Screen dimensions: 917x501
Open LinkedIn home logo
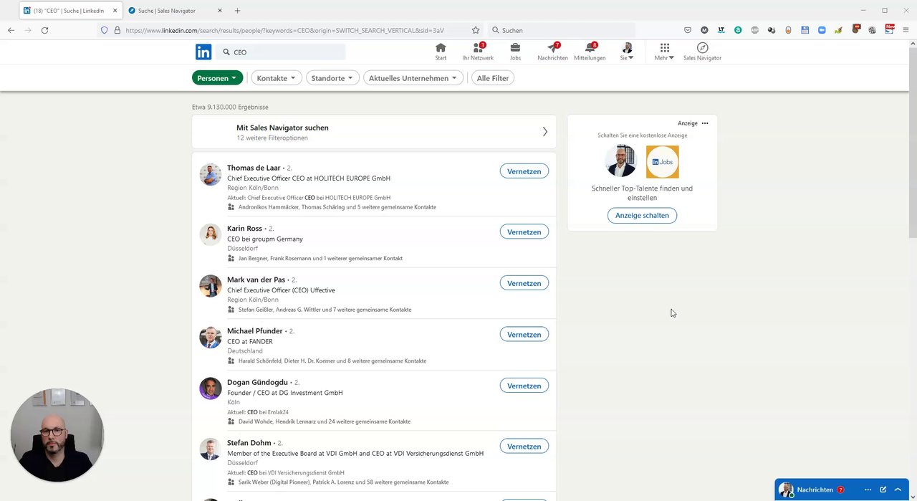tap(203, 52)
